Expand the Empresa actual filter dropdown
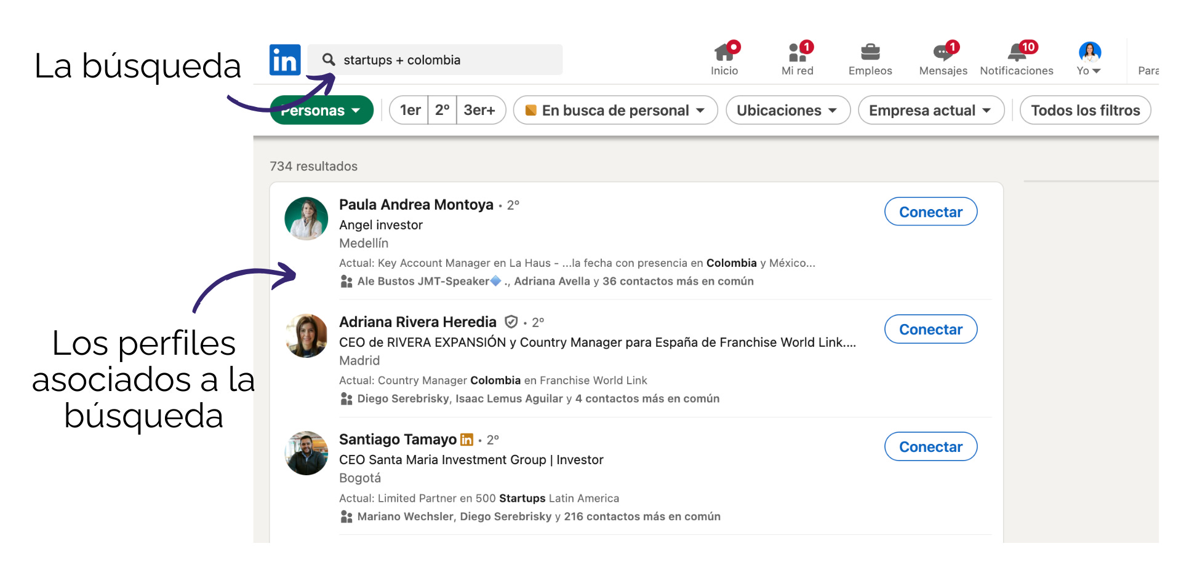This screenshot has height=573, width=1181. point(931,110)
